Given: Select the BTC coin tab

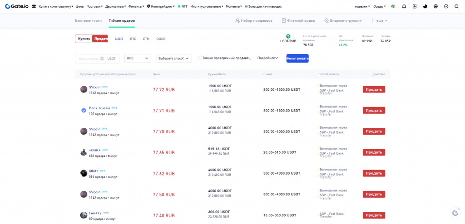Looking at the screenshot, I should [x=133, y=39].
